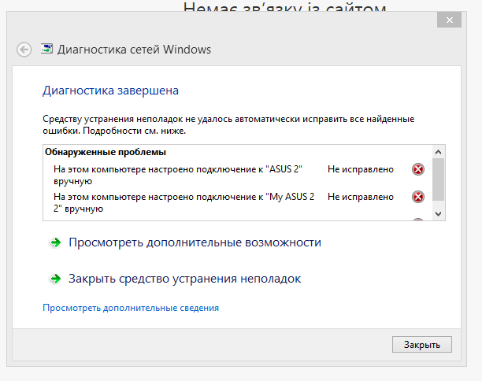
Task: Click the "Диагностика сетей Windows" window title
Action: tap(135, 50)
